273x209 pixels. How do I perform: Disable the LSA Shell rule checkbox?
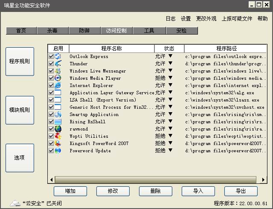click(51, 100)
